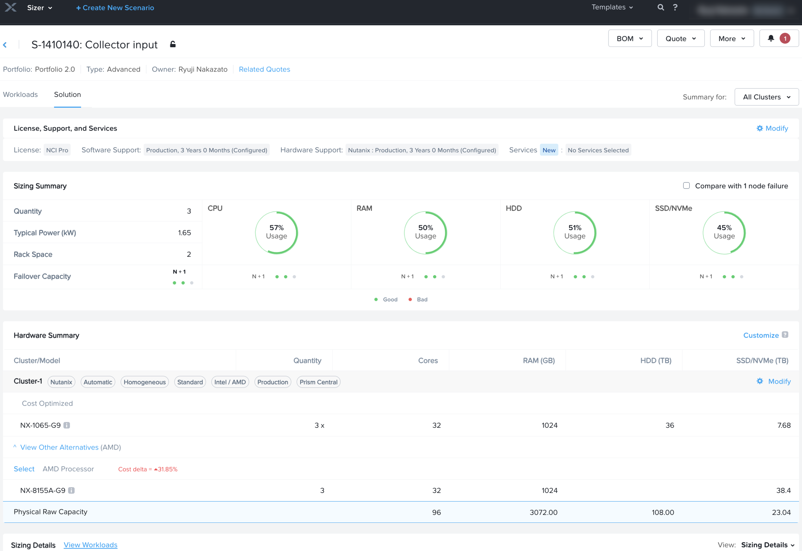Viewport: 802px width, 551px height.
Task: Click No Services Selected tag
Action: (x=598, y=150)
